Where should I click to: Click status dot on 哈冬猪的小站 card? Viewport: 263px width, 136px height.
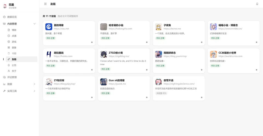[x=147, y=42]
